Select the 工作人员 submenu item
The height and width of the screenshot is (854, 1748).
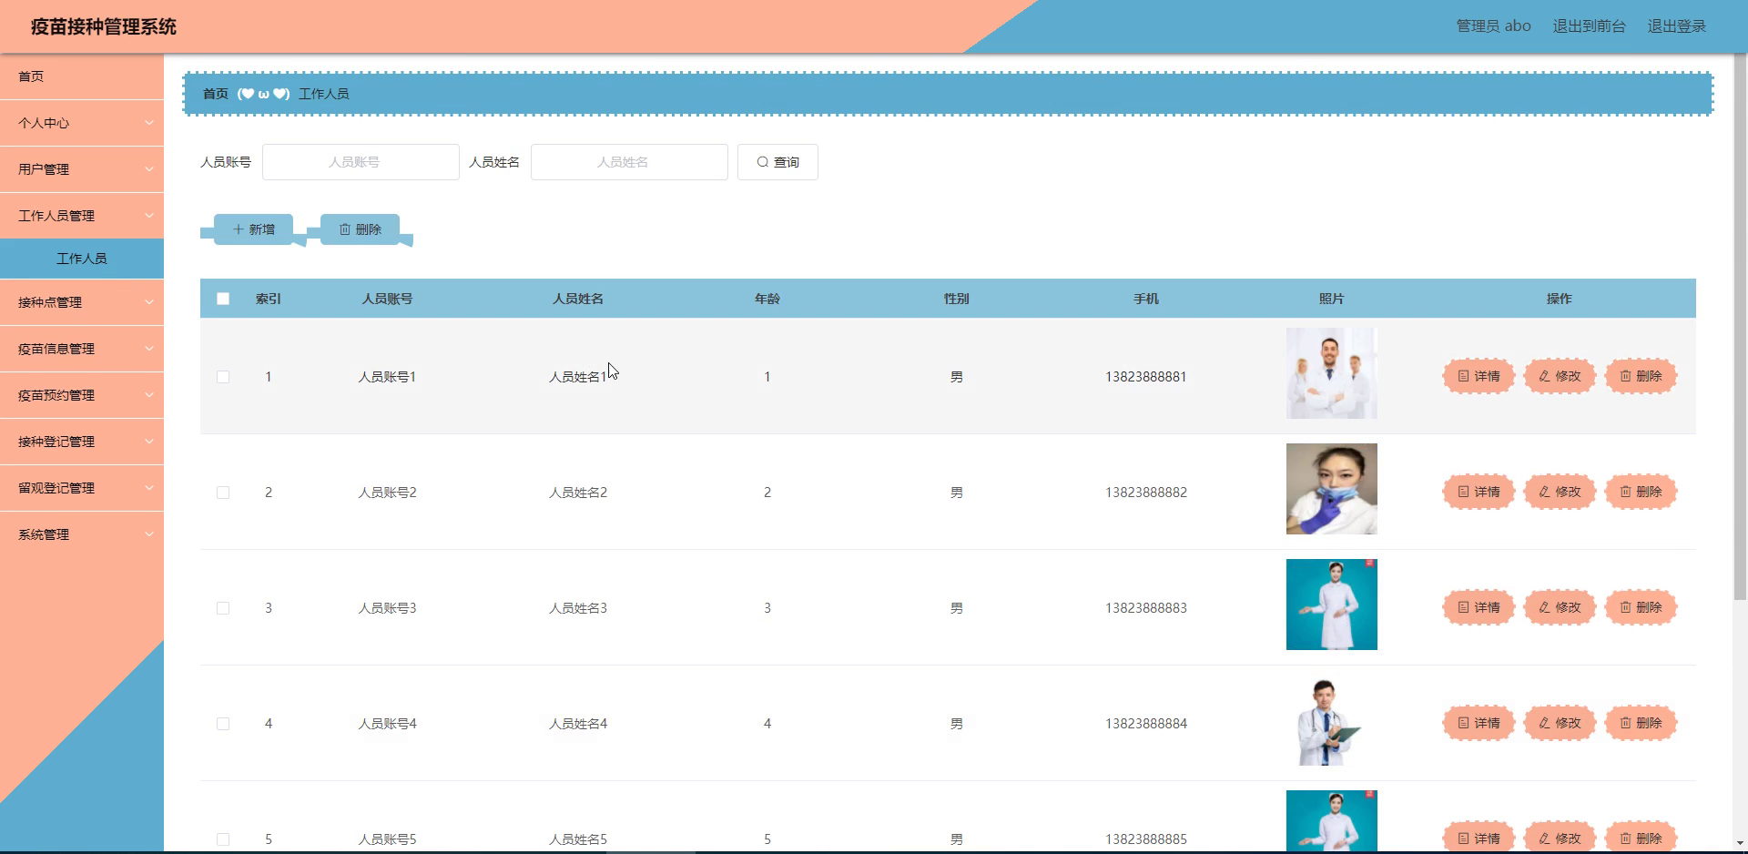tap(82, 259)
